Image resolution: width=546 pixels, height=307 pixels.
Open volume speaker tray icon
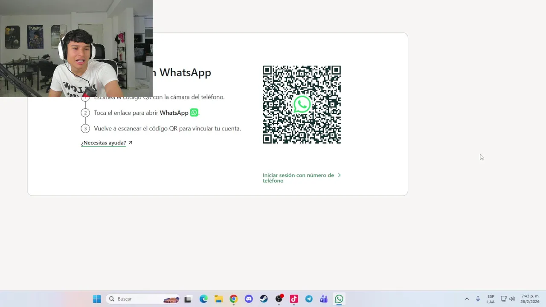512,299
